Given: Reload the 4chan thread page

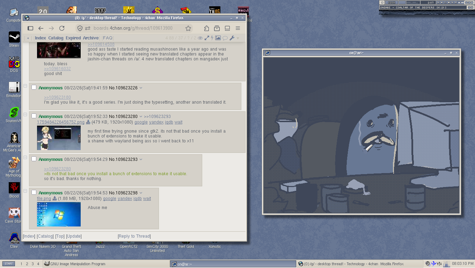Looking at the screenshot, I should pos(62,28).
